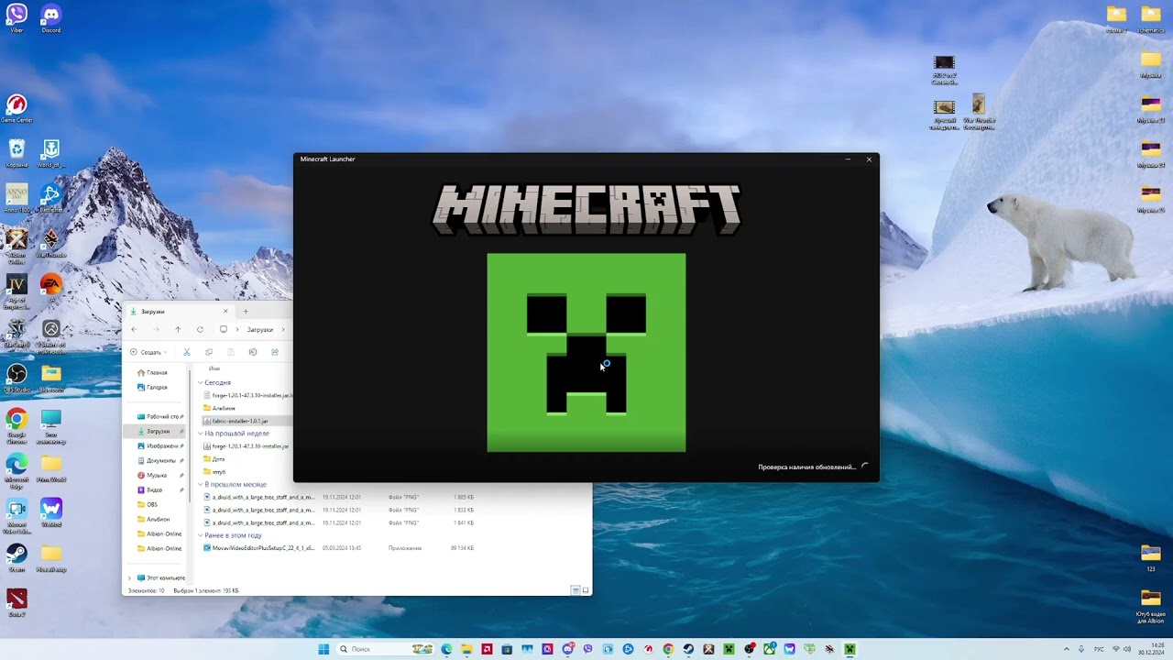The height and width of the screenshot is (660, 1173).
Task: Select the folder named 123 on desktop
Action: tap(1151, 556)
